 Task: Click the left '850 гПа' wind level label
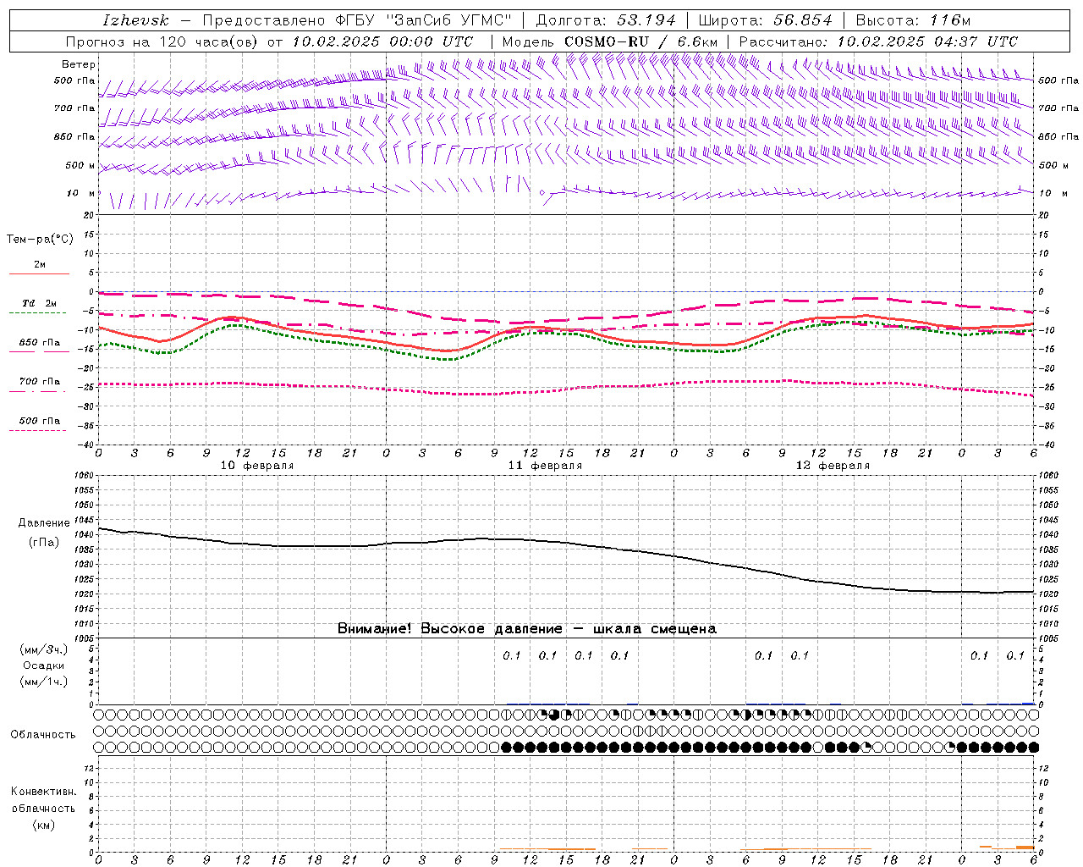[74, 136]
